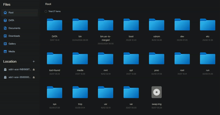Eject the sdc1-scsi drive
220x115 pixels.
(x=34, y=77)
